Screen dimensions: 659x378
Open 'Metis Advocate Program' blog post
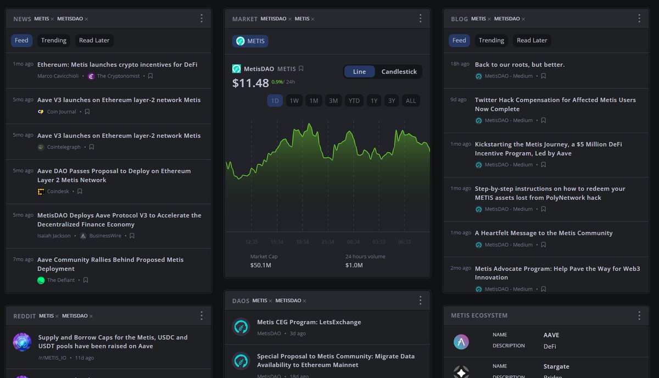point(557,273)
